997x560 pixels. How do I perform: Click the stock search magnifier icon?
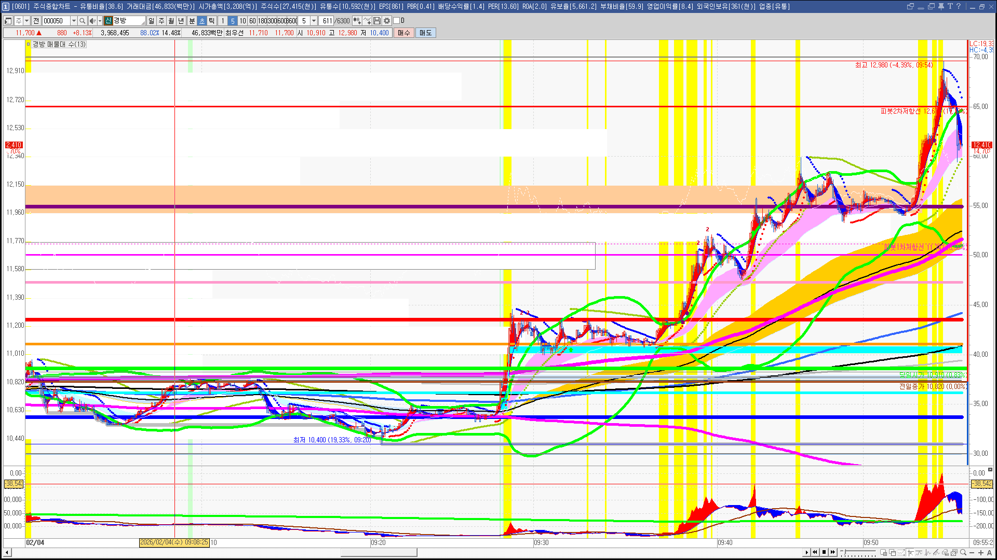coord(82,21)
